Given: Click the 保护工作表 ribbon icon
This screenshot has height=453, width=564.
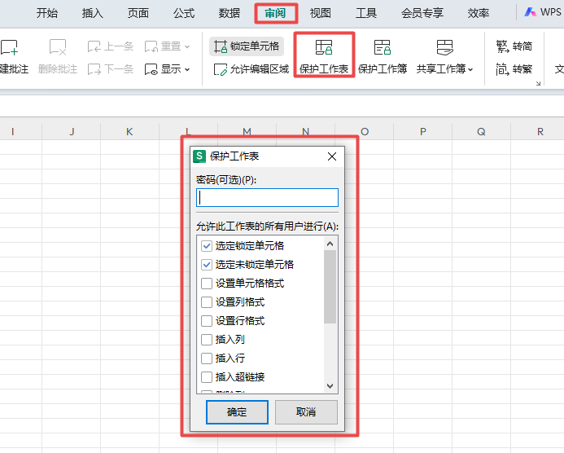Looking at the screenshot, I should [324, 47].
